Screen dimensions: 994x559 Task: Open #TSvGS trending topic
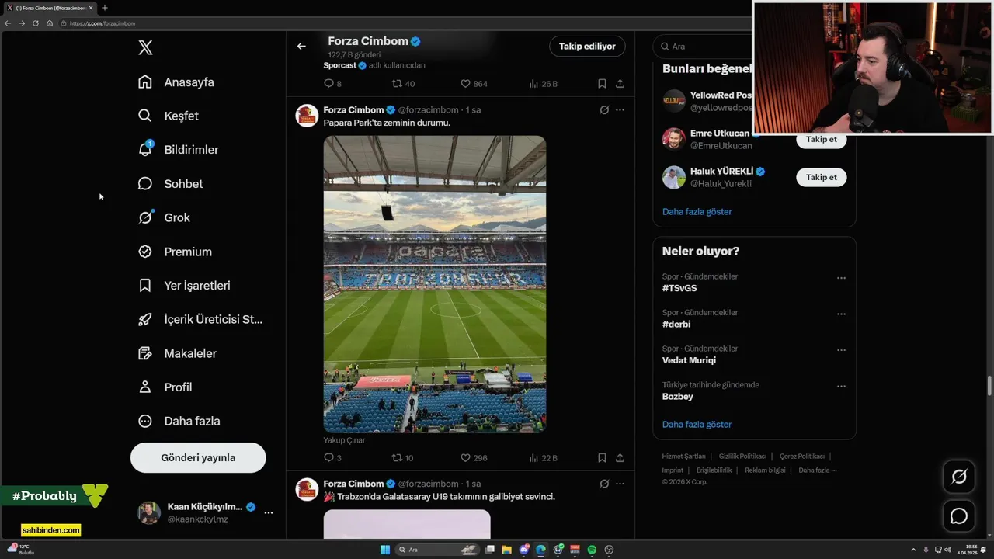[x=679, y=288]
